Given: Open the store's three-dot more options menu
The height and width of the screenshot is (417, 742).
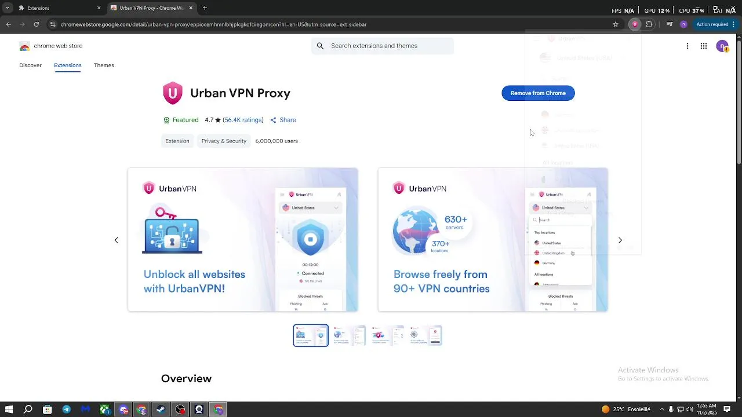Looking at the screenshot, I should (x=688, y=46).
